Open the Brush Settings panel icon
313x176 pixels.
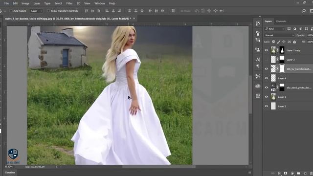[258, 33]
